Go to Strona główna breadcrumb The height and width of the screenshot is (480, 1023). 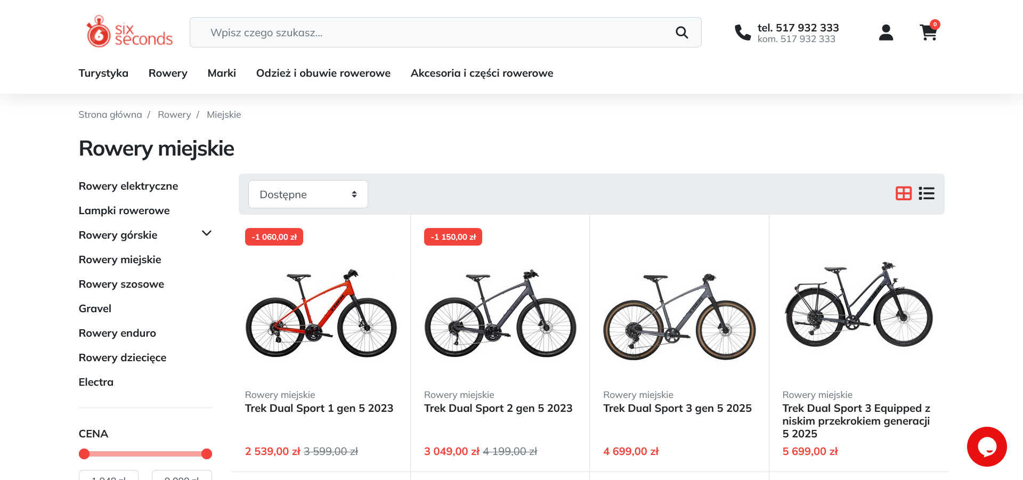(x=110, y=115)
